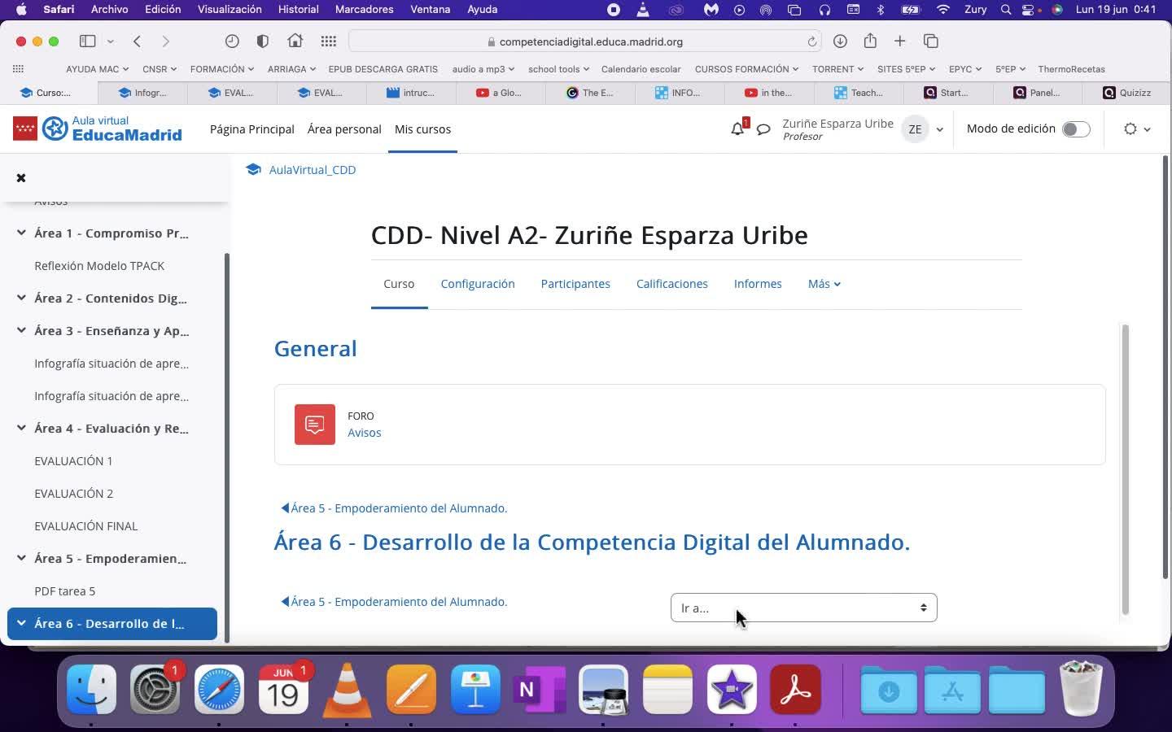This screenshot has width=1172, height=732.
Task: Click the Safari downloads icon
Action: coord(840,41)
